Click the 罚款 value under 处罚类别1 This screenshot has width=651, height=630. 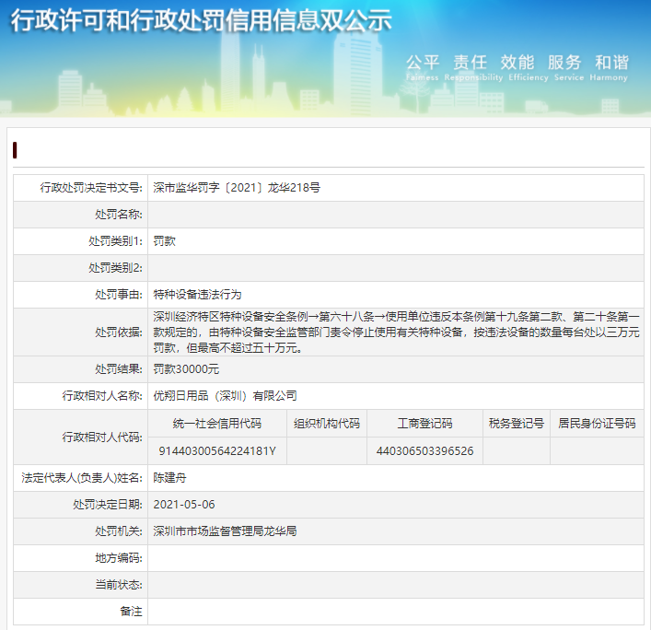[x=164, y=241]
